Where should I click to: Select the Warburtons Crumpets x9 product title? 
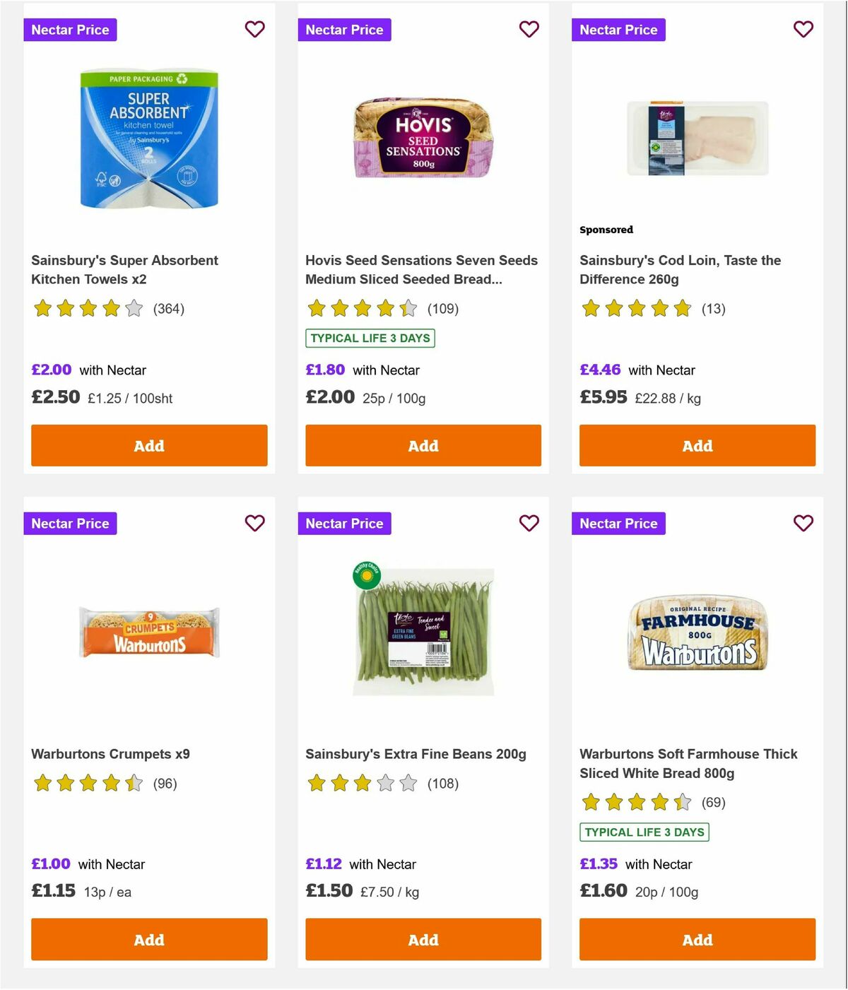pos(112,754)
